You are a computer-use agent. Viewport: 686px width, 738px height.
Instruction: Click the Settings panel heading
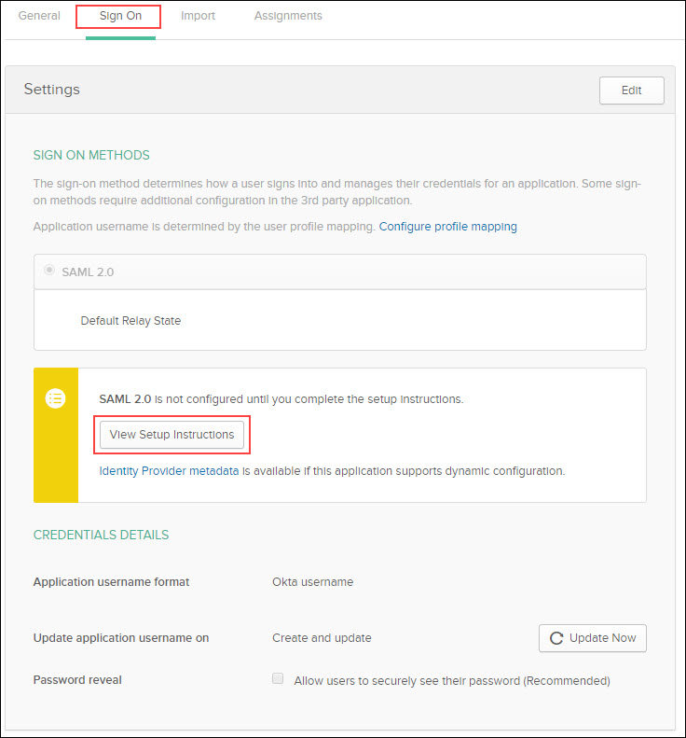click(x=51, y=90)
